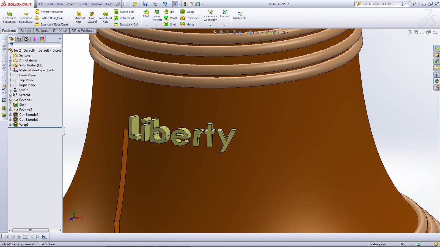This screenshot has height=247, width=440.
Task: Click the Wrap feature tool
Action: pos(187,12)
